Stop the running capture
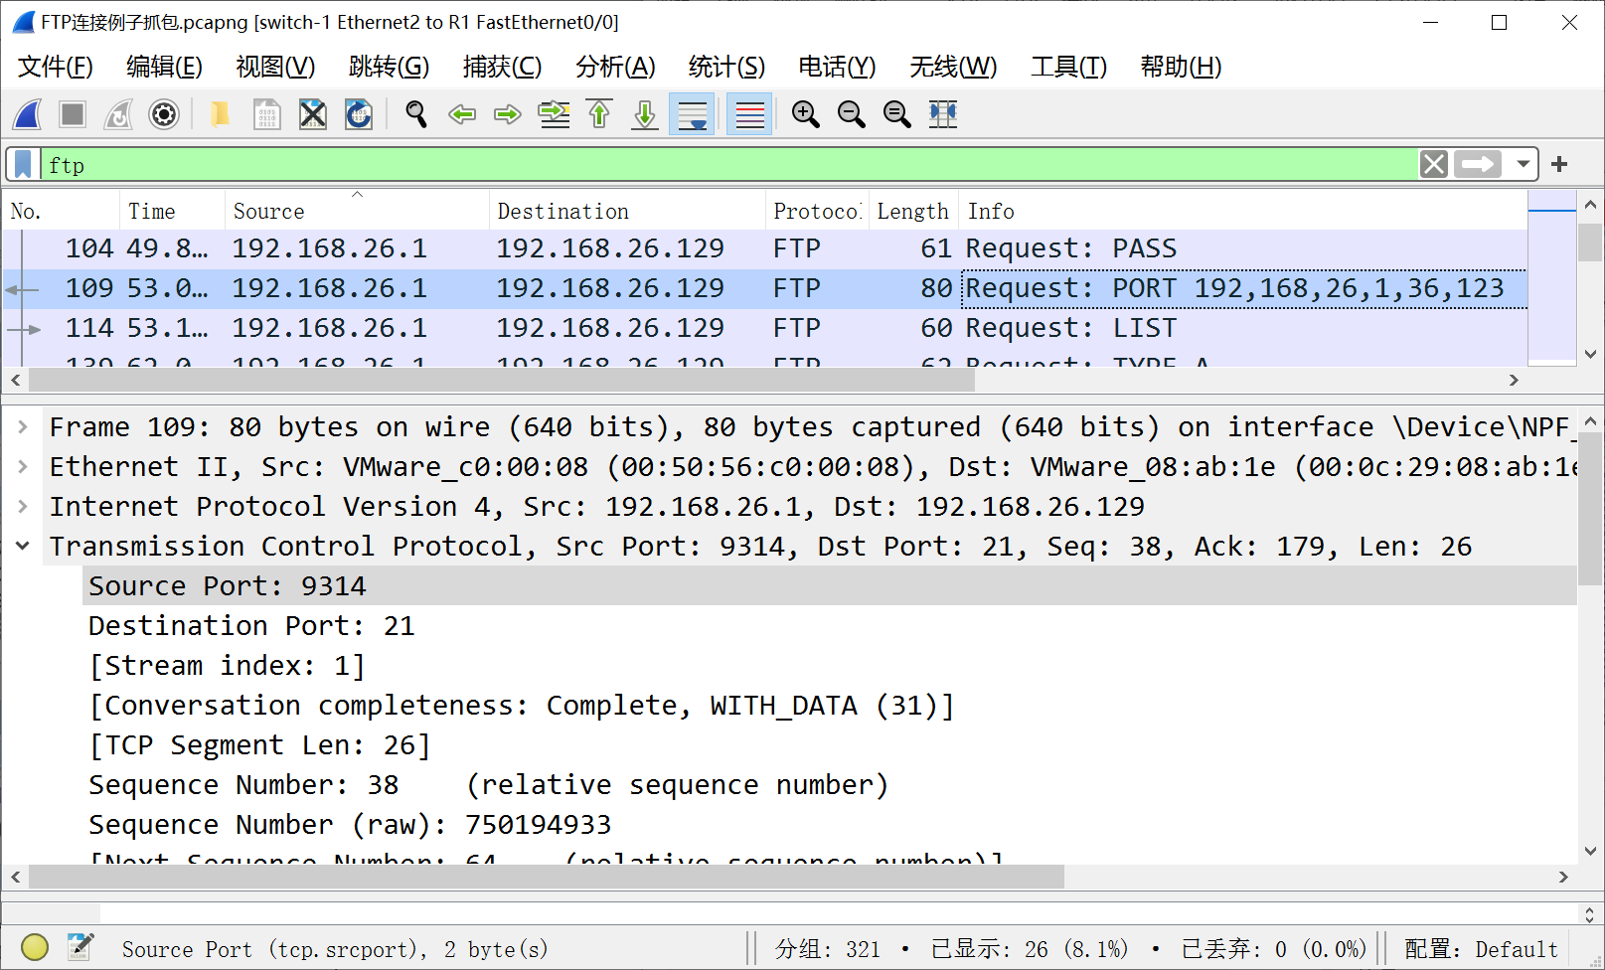 (x=73, y=114)
